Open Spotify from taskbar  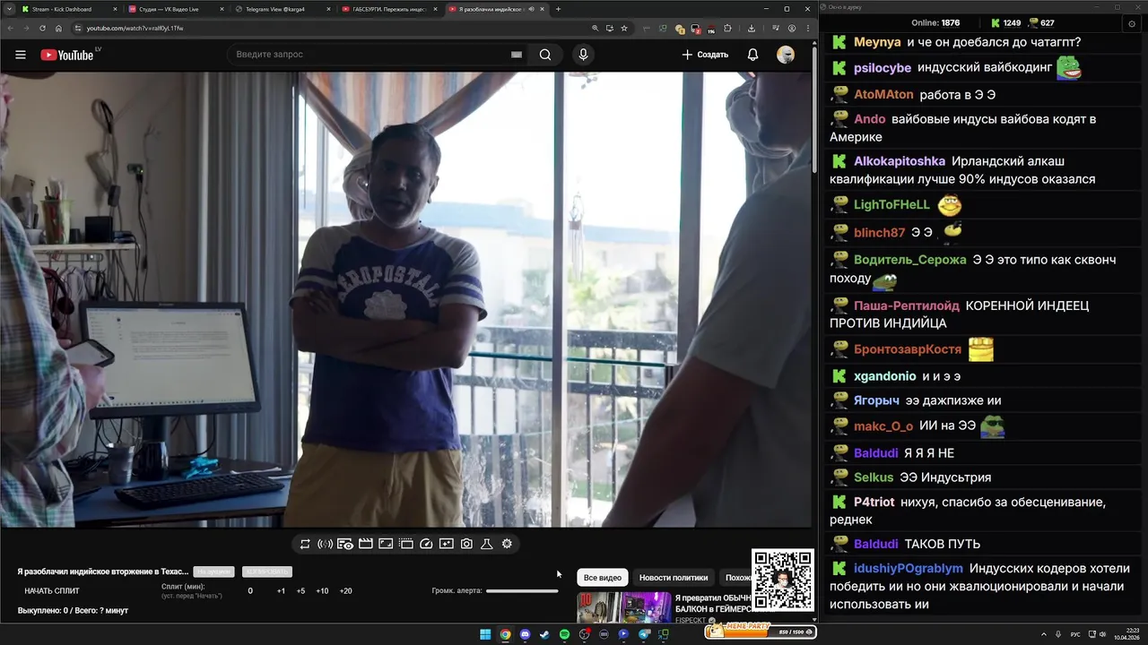coord(564,634)
